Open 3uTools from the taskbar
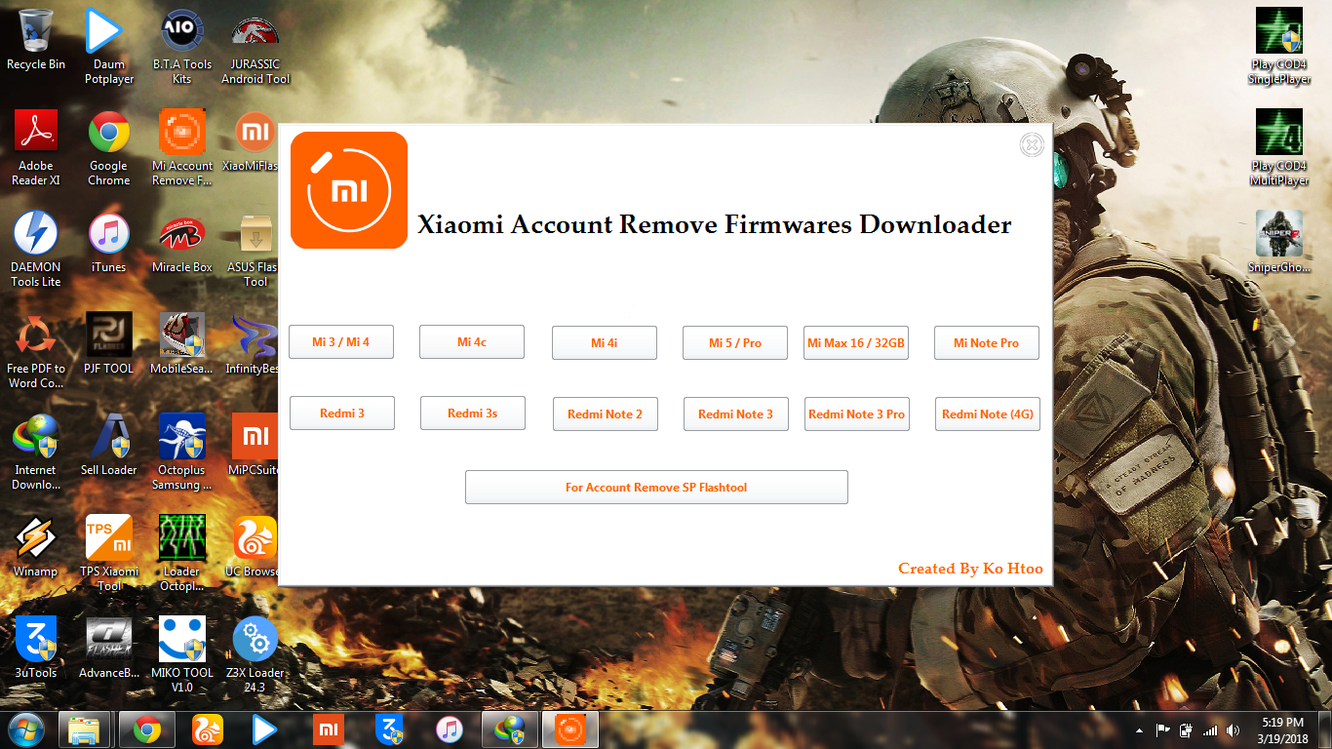 tap(389, 729)
